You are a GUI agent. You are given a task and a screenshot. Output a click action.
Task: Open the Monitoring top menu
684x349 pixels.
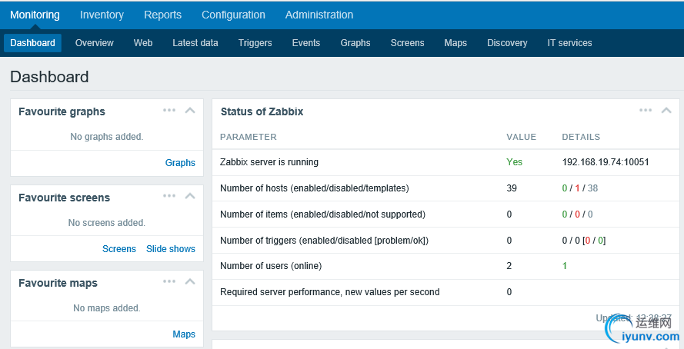[x=35, y=15]
